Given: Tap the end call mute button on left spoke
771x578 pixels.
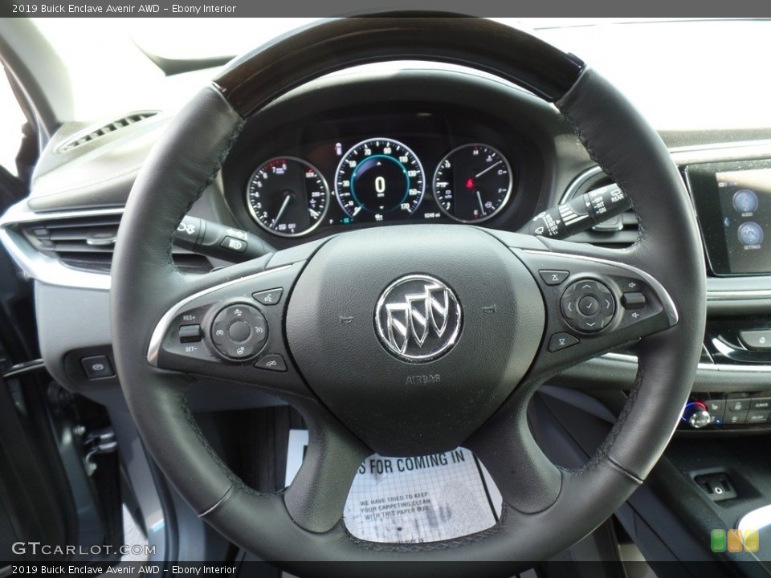Looking at the screenshot, I should [x=271, y=363].
